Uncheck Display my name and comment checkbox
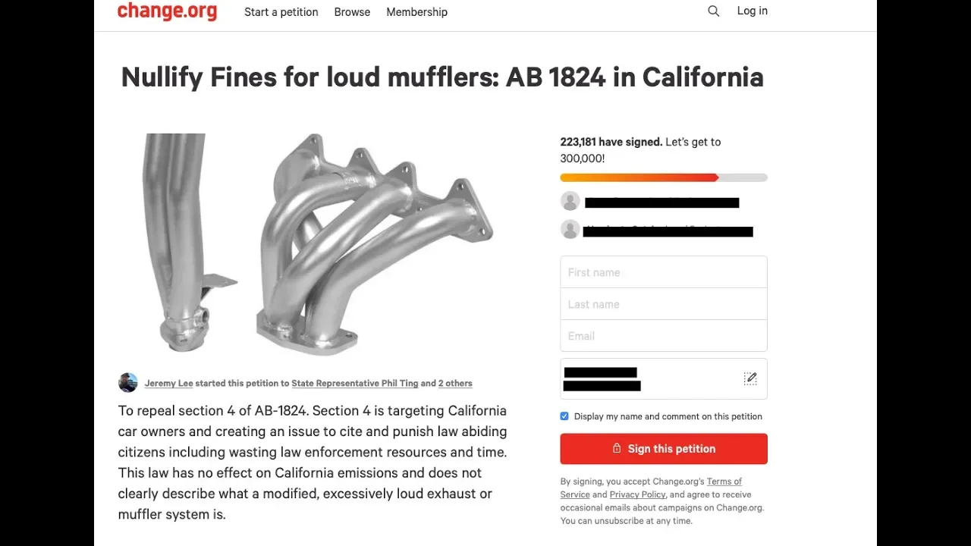The width and height of the screenshot is (971, 546). [x=564, y=416]
